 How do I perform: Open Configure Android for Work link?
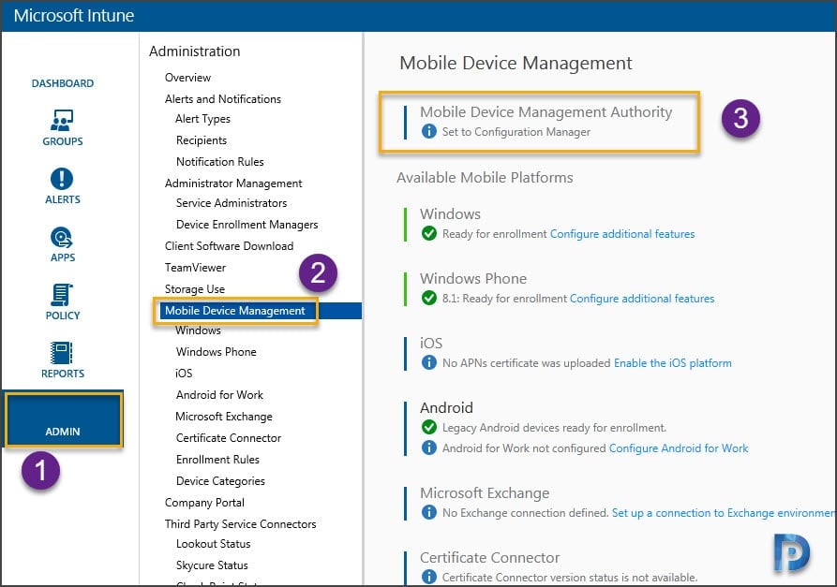pyautogui.click(x=679, y=448)
